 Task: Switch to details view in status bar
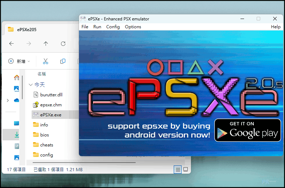click(x=178, y=169)
